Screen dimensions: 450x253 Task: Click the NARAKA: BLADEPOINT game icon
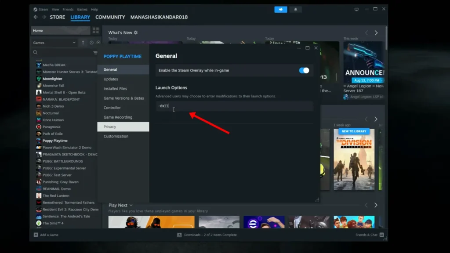(39, 99)
